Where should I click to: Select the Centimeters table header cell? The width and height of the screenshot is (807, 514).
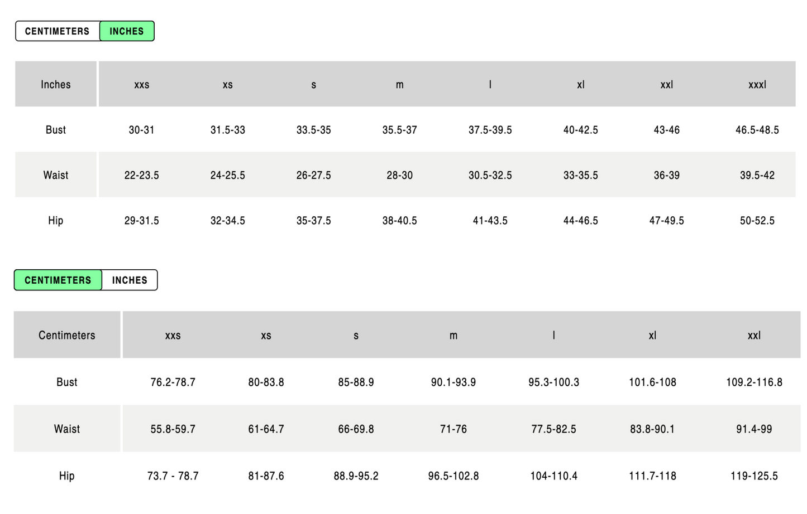click(x=67, y=335)
